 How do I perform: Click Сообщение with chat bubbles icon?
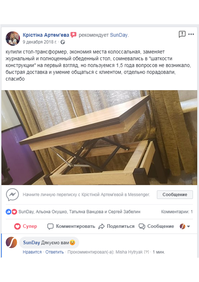pyautogui.click(x=156, y=226)
